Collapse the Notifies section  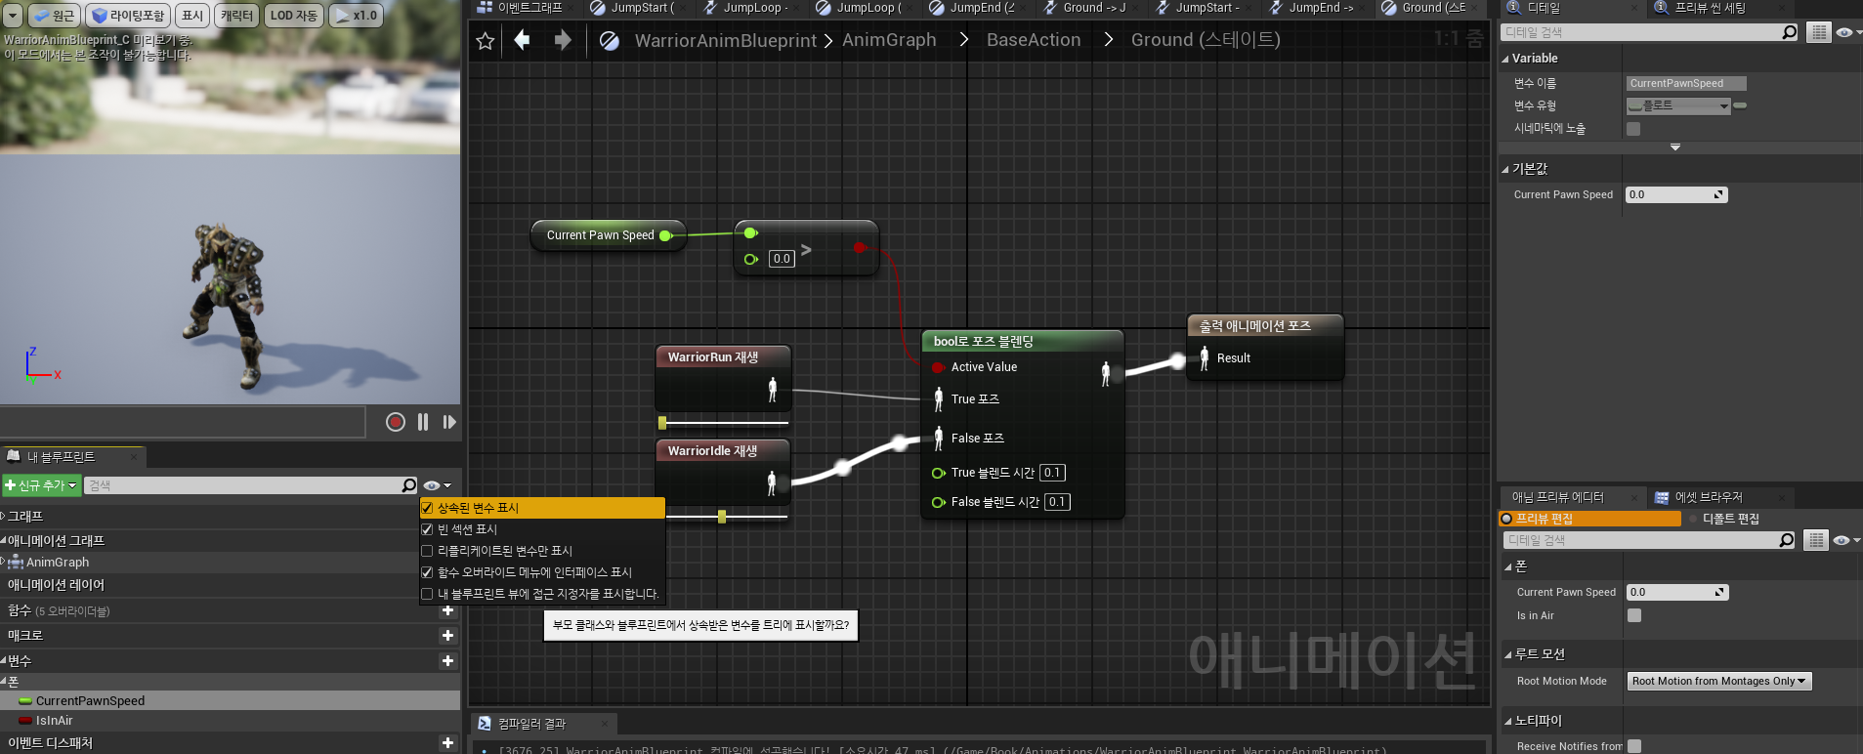(1508, 721)
